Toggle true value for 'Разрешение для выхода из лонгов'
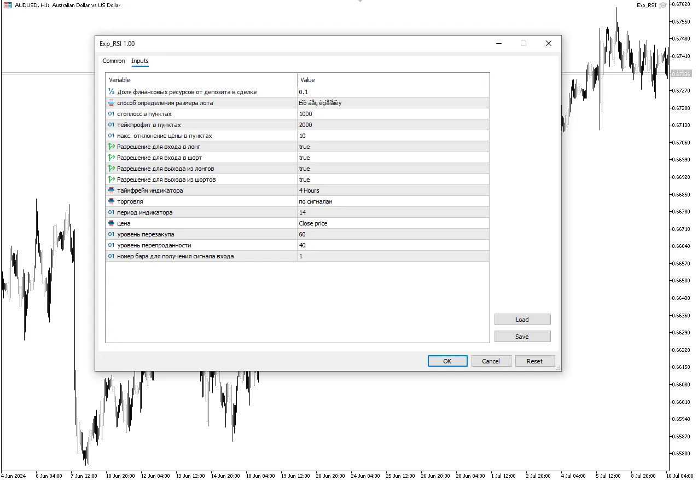Viewport: 698px width, 480px height. point(304,169)
